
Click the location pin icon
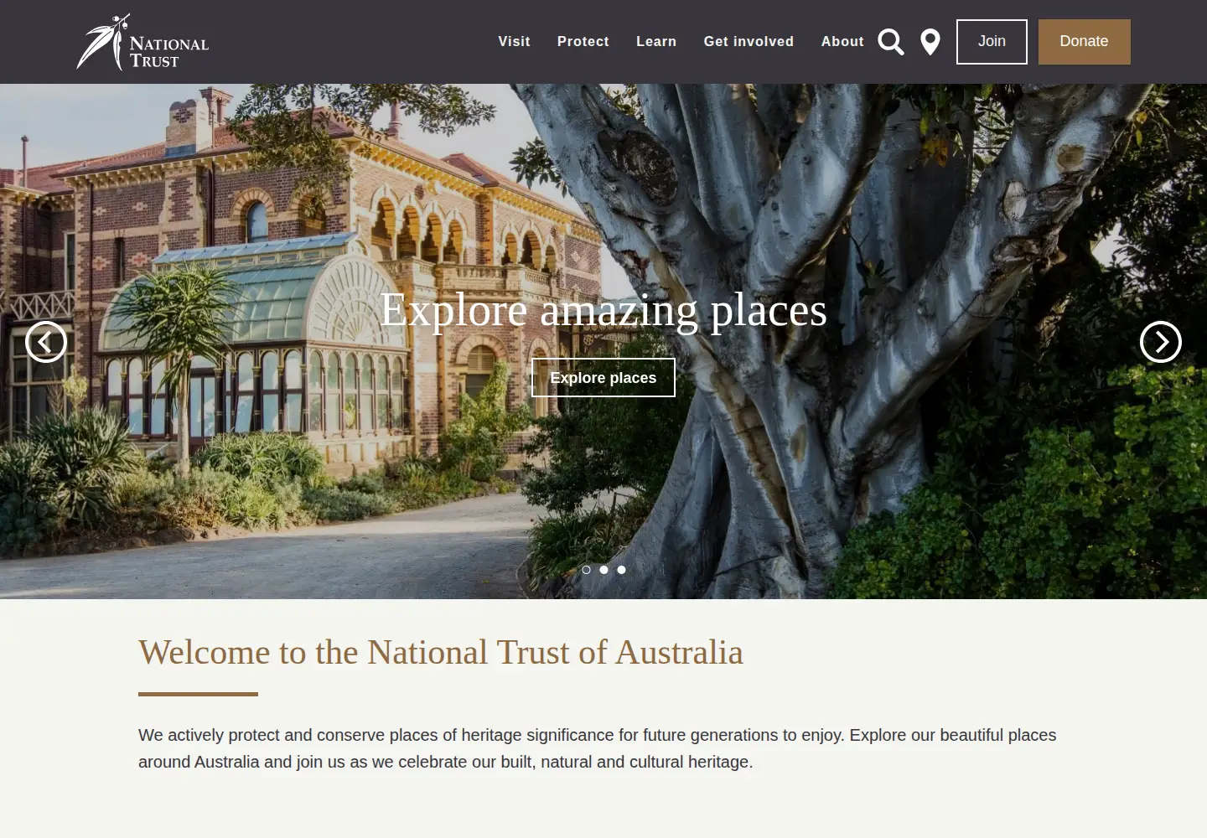[x=930, y=42]
